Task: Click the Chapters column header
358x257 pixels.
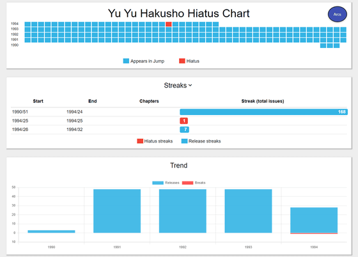Action: coord(149,101)
